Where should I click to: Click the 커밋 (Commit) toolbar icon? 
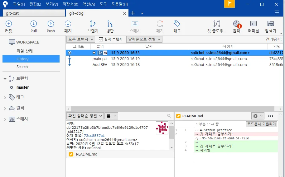(9, 26)
